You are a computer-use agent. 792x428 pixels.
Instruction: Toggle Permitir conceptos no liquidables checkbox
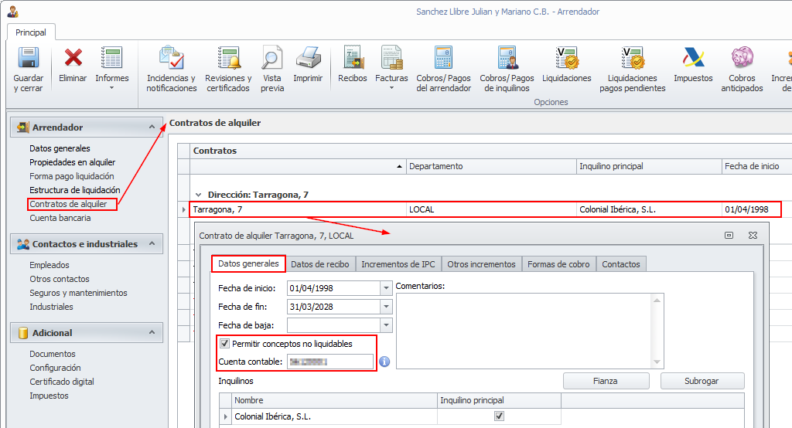[x=225, y=344]
